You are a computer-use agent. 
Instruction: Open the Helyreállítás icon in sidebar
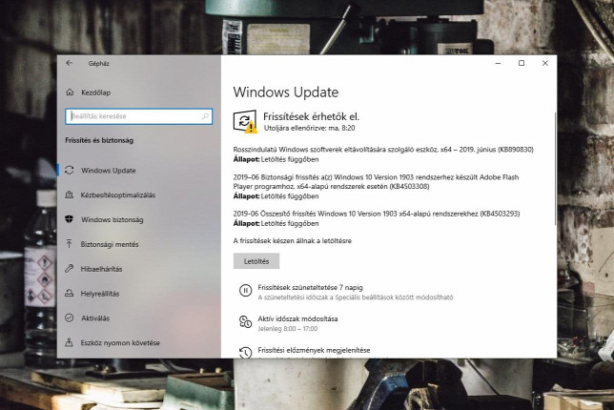point(70,294)
